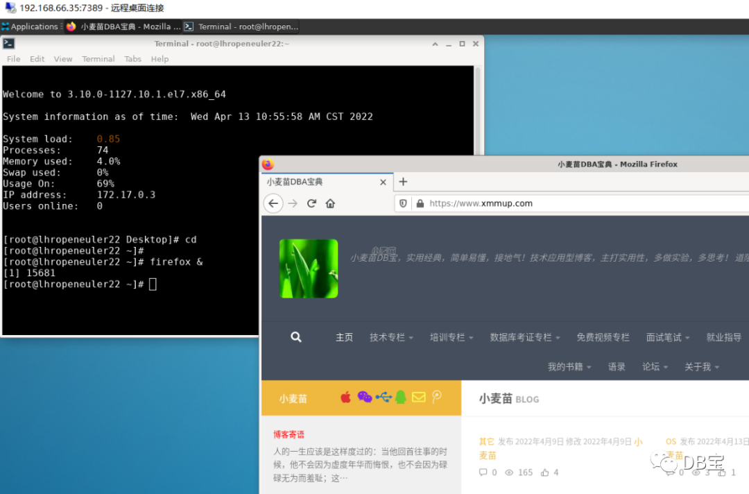Open tracking protection shield icon
The height and width of the screenshot is (494, 749).
point(403,203)
